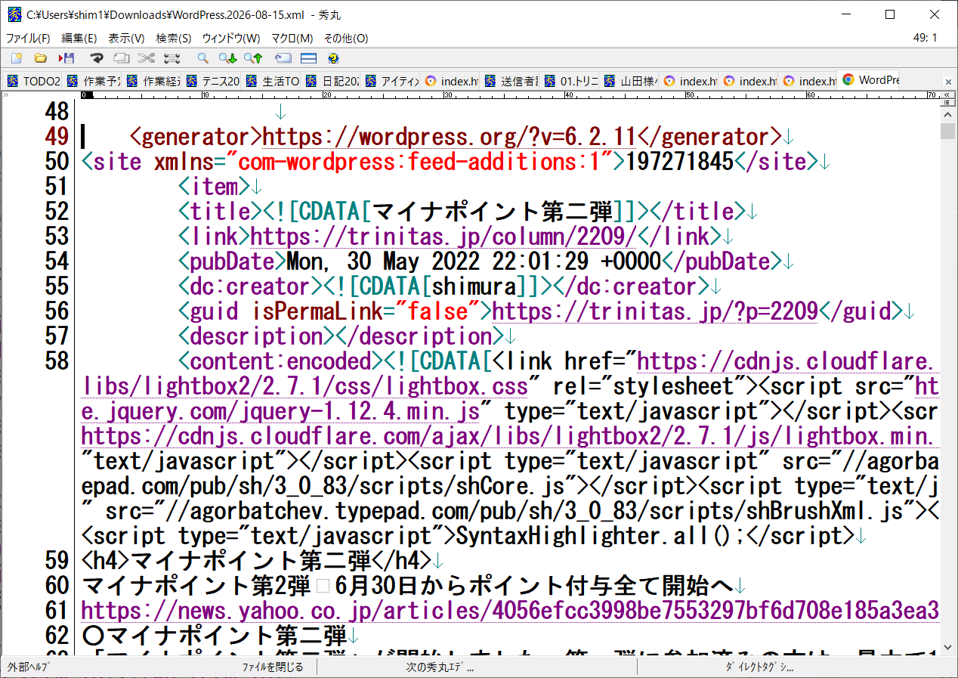Click the trinitas.jp/column/2209/ link URL
958x678 pixels.
(444, 237)
